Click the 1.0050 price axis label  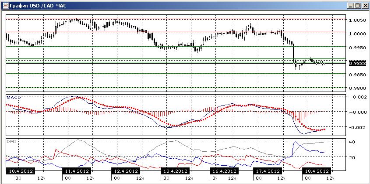357,20
